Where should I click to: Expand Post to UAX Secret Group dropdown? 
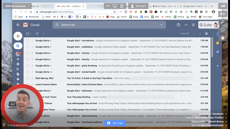[226, 122]
